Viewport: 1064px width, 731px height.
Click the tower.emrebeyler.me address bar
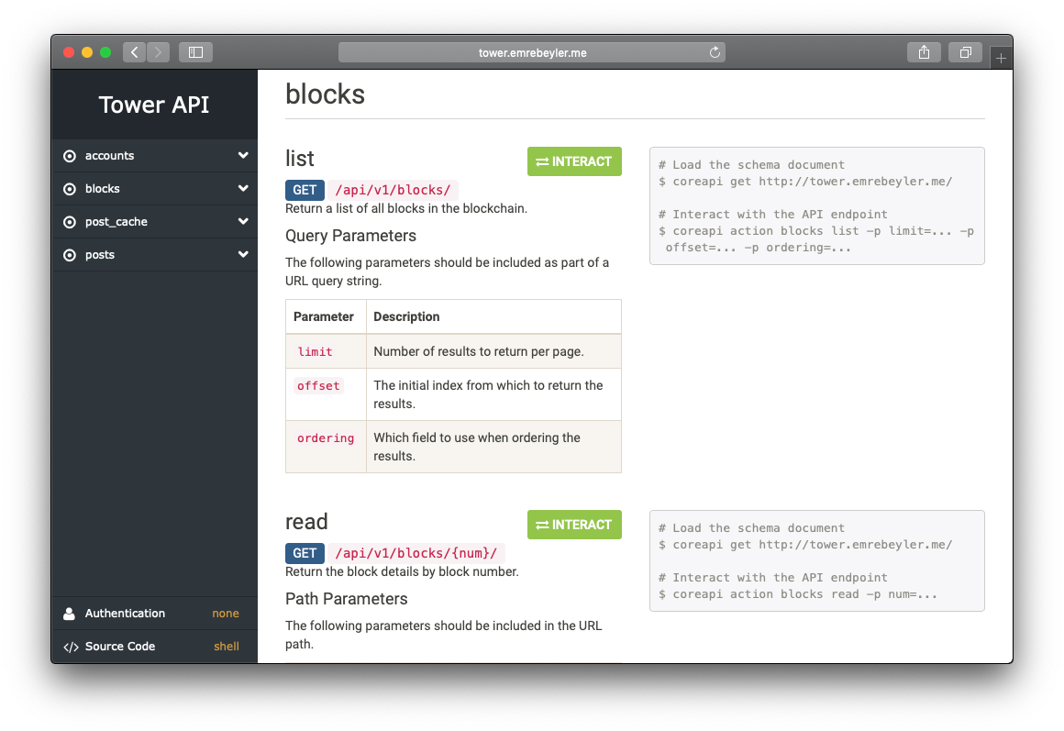(532, 52)
